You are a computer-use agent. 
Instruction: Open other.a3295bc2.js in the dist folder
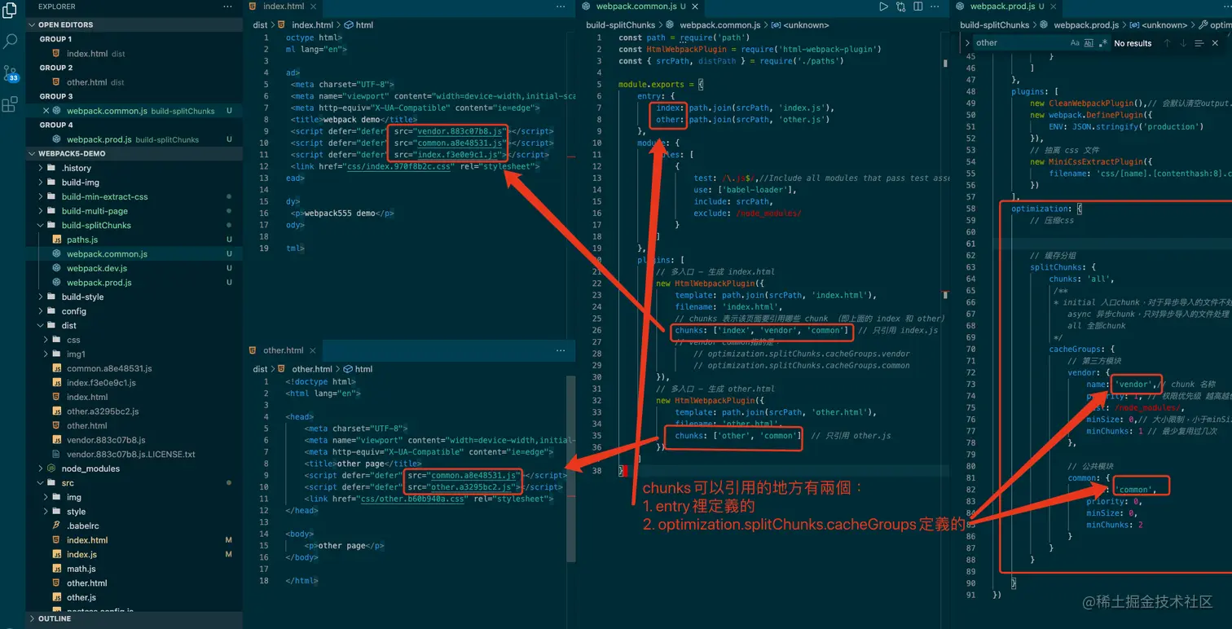tap(134, 411)
